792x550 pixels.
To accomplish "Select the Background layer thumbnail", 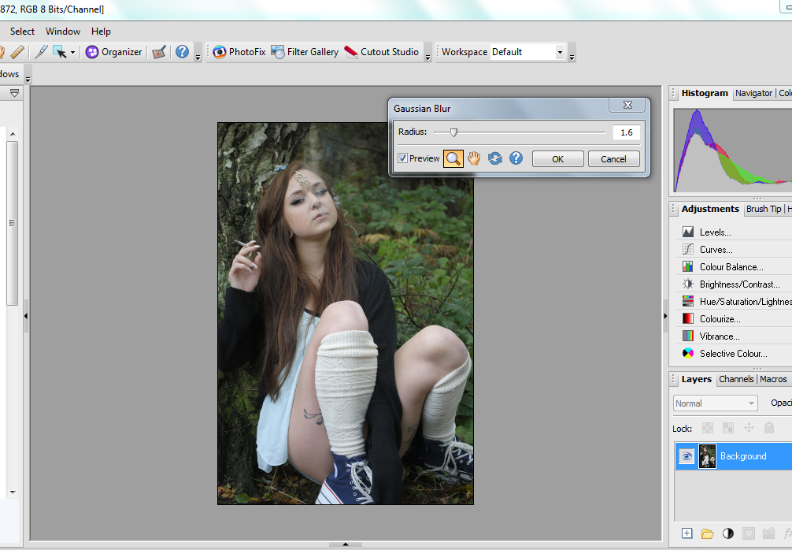I will [707, 456].
